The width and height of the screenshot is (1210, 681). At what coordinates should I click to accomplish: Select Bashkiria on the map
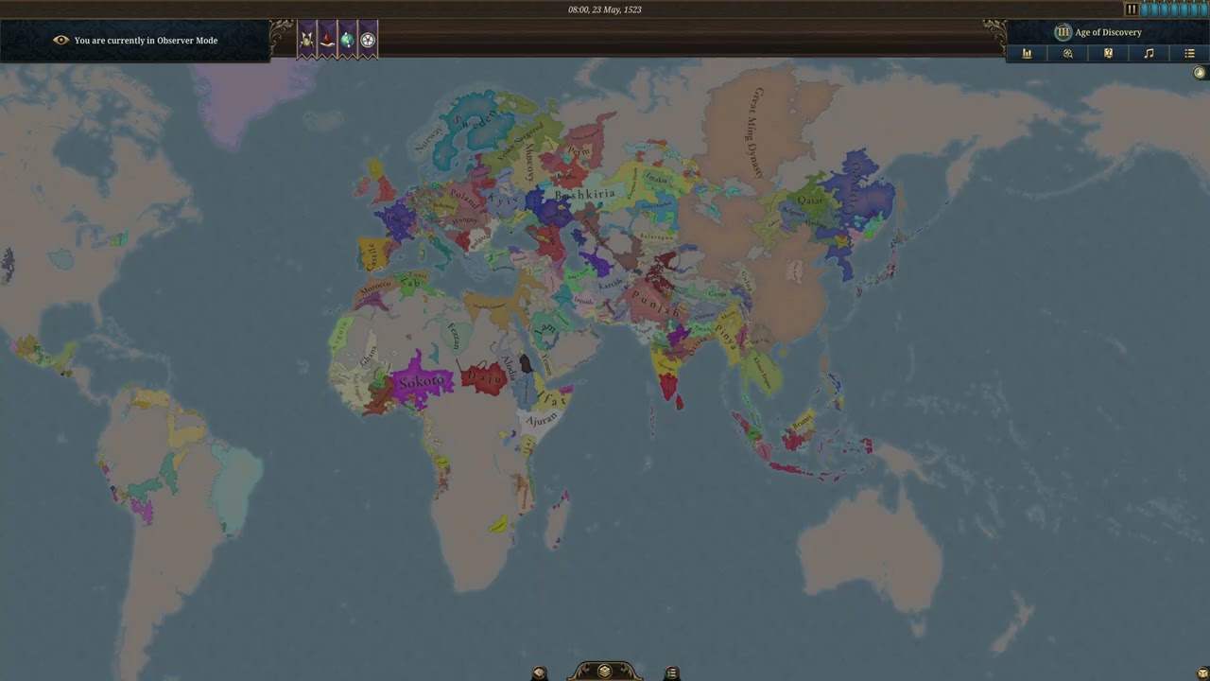584,194
